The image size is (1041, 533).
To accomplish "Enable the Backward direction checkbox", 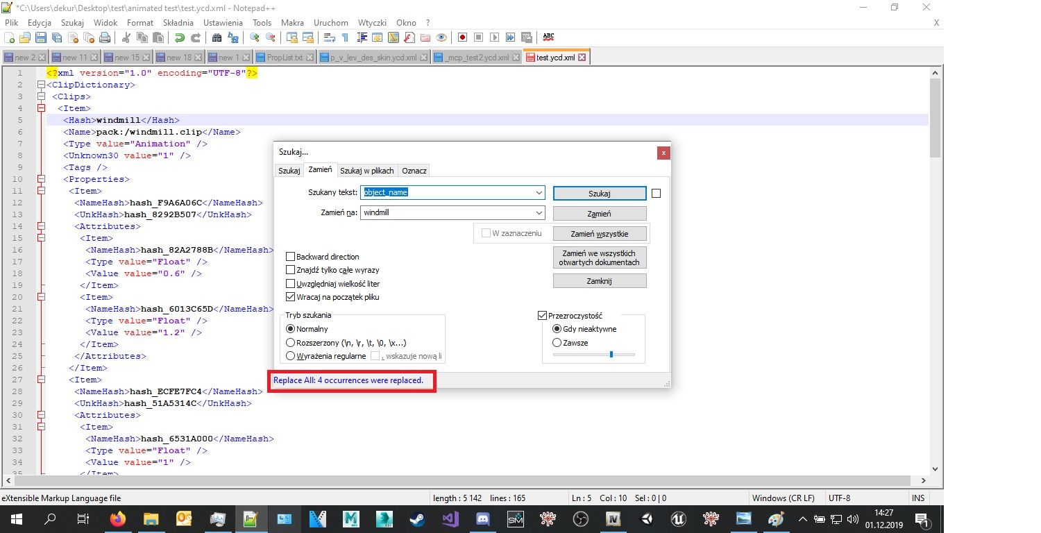I will 291,257.
